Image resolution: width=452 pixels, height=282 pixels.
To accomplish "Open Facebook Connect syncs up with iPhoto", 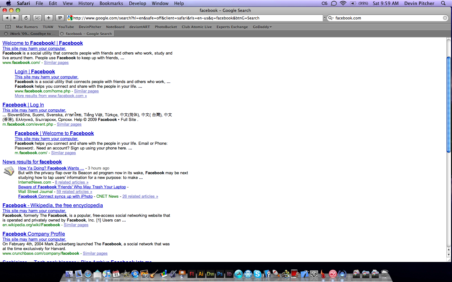I will click(x=55, y=196).
